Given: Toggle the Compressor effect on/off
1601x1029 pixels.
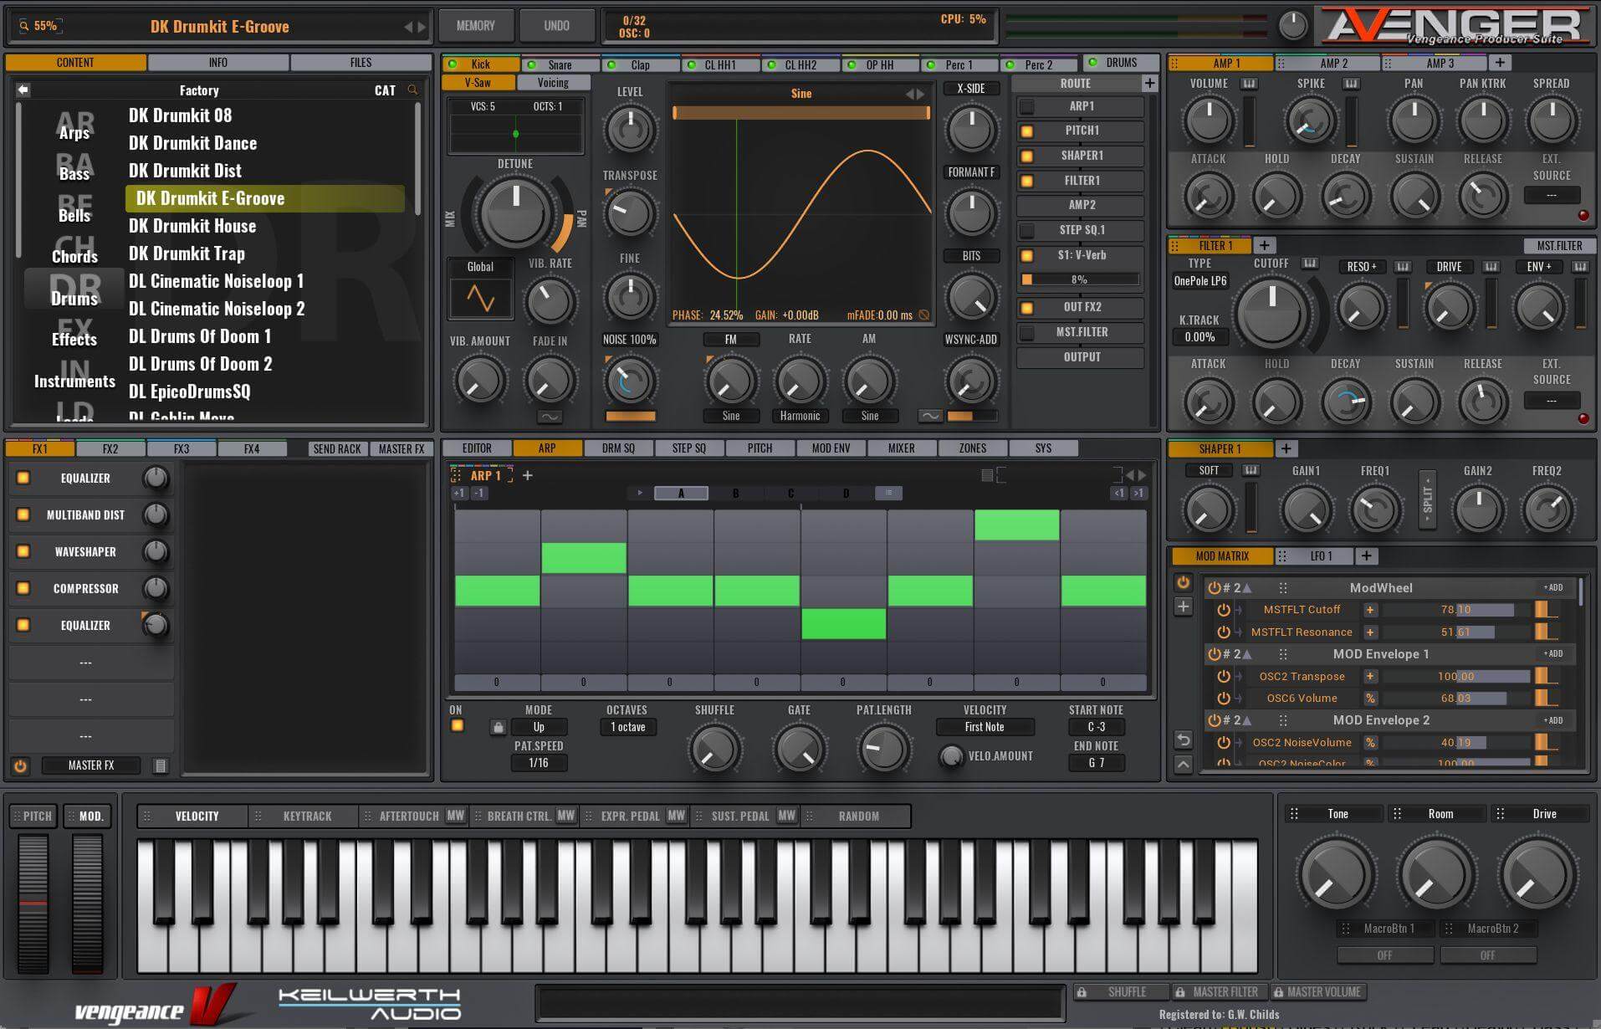Looking at the screenshot, I should pos(23,588).
